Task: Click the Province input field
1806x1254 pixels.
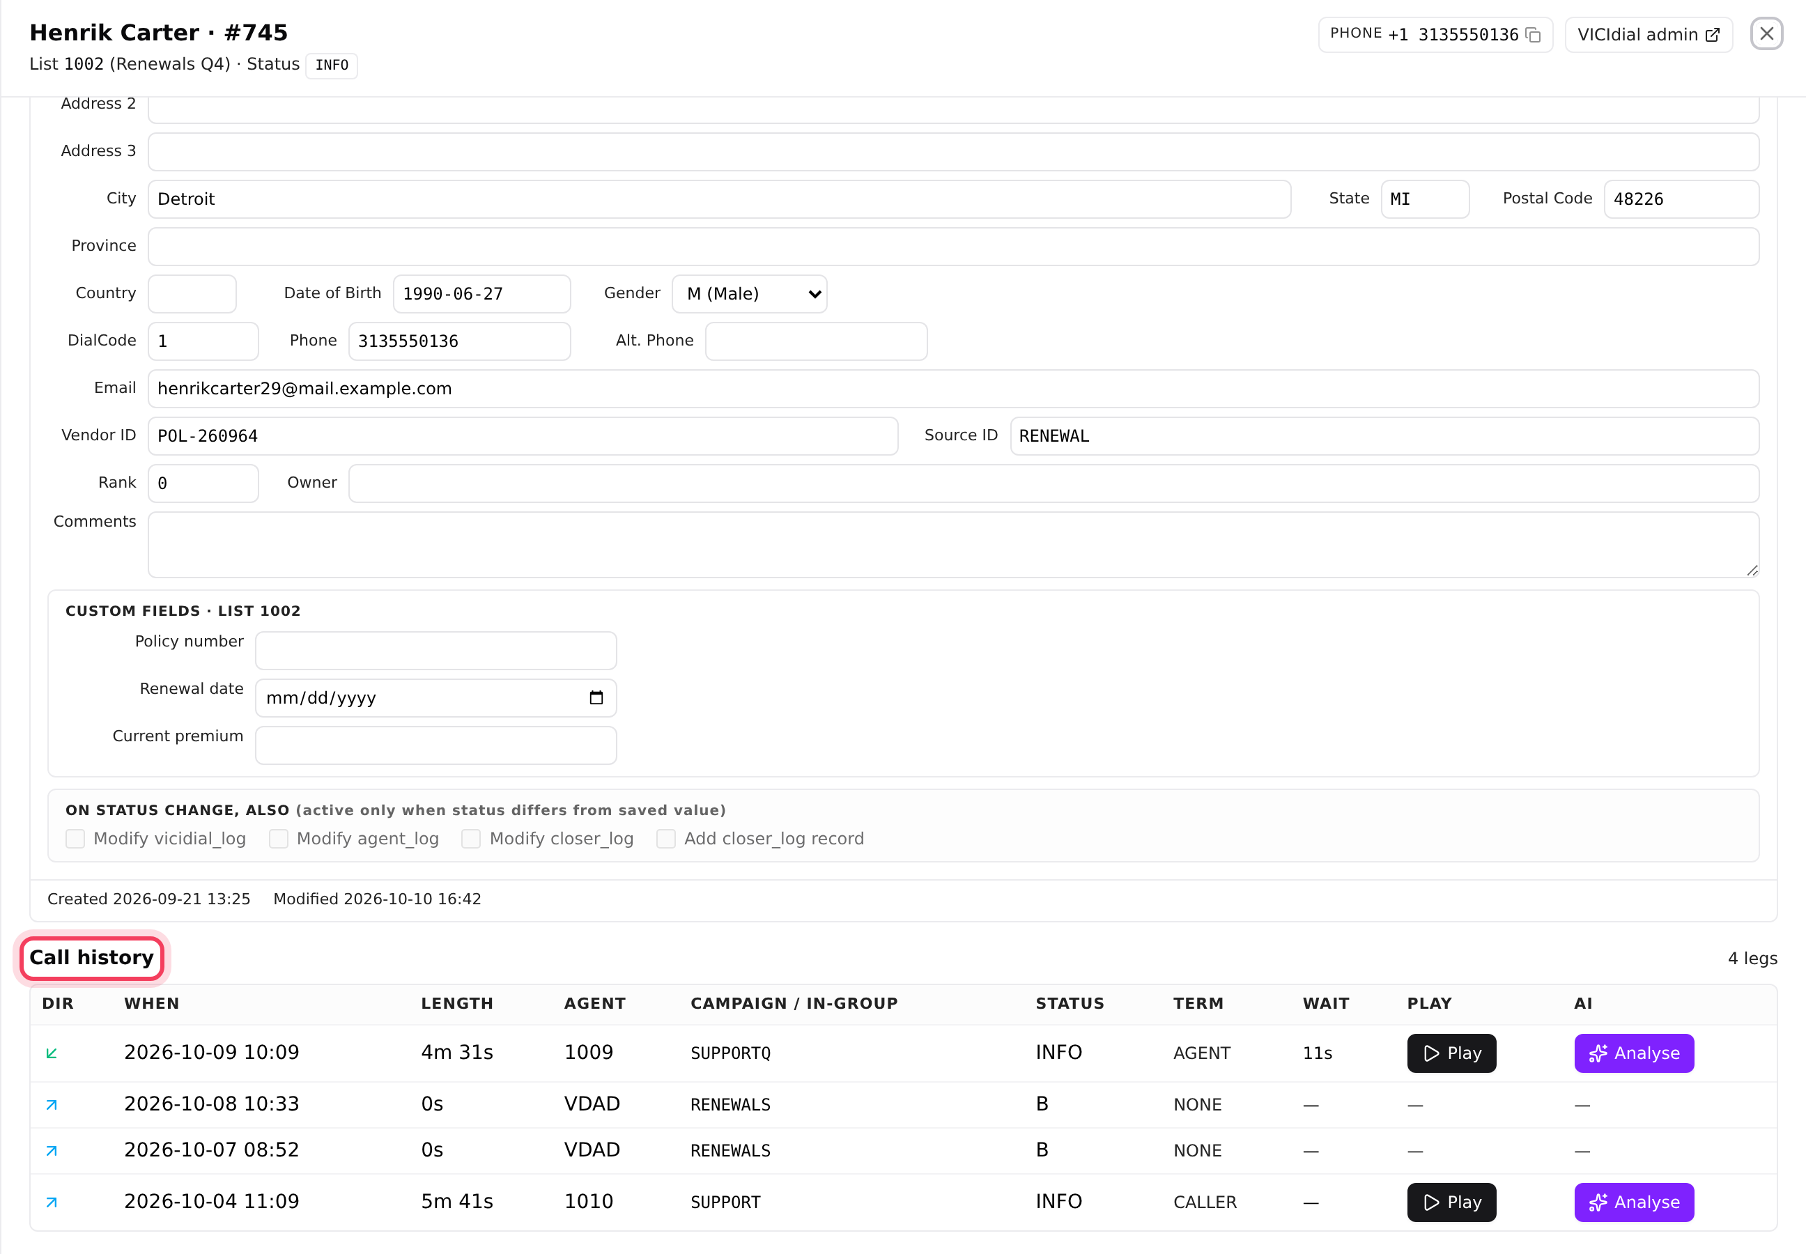Action: [x=953, y=247]
